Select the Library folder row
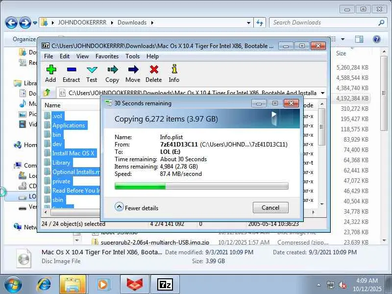 (61, 163)
